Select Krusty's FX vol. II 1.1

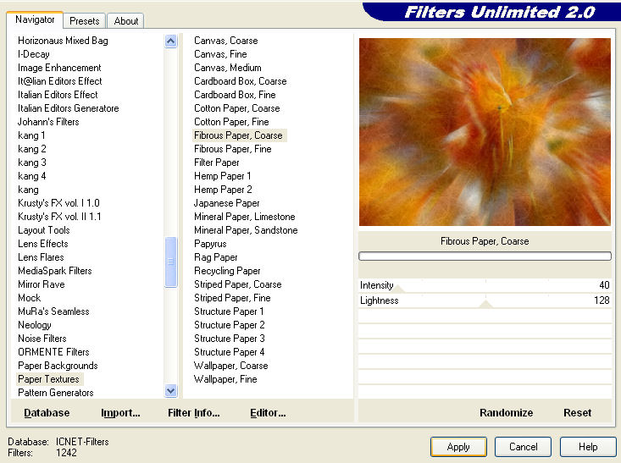click(x=59, y=217)
